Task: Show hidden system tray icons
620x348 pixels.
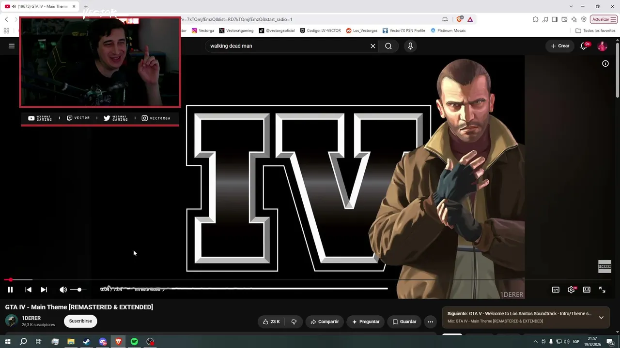Action: click(535, 342)
